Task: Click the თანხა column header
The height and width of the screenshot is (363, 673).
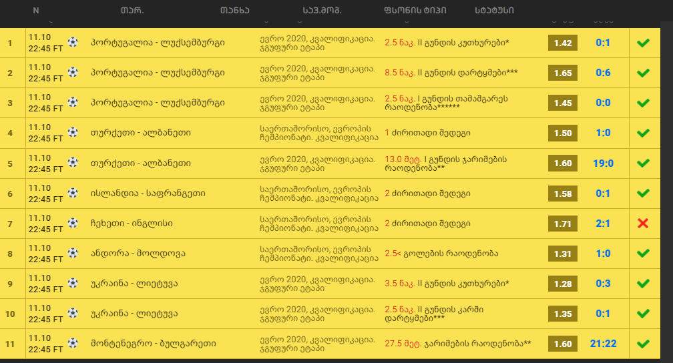Action: tap(235, 10)
